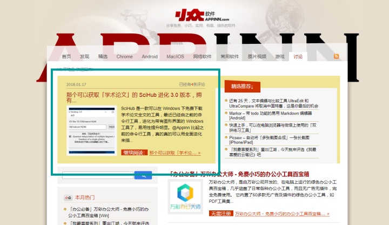This screenshot has width=389, height=225.
Task: Click the 本月热门 section heading
Action: 85,197
